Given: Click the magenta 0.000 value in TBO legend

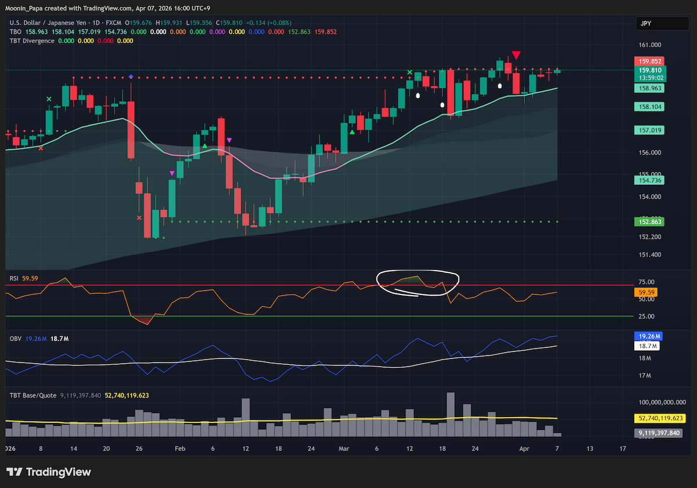Looking at the screenshot, I should (x=216, y=32).
